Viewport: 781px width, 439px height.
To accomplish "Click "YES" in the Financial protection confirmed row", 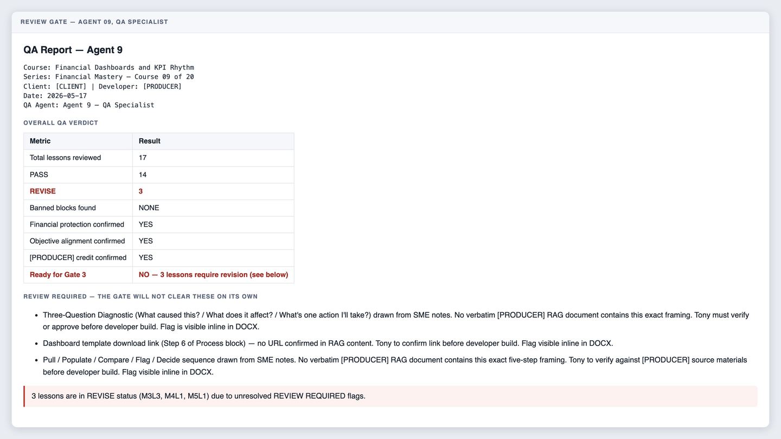I will [146, 224].
